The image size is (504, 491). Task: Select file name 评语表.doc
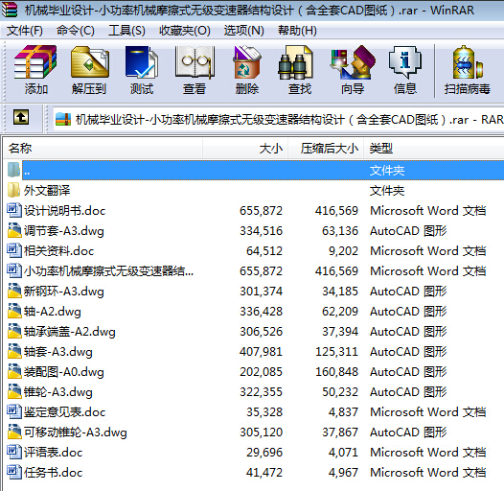53,453
